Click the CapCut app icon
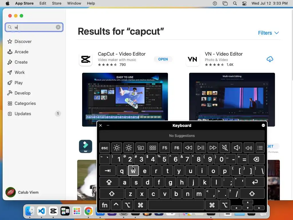 click(x=86, y=59)
